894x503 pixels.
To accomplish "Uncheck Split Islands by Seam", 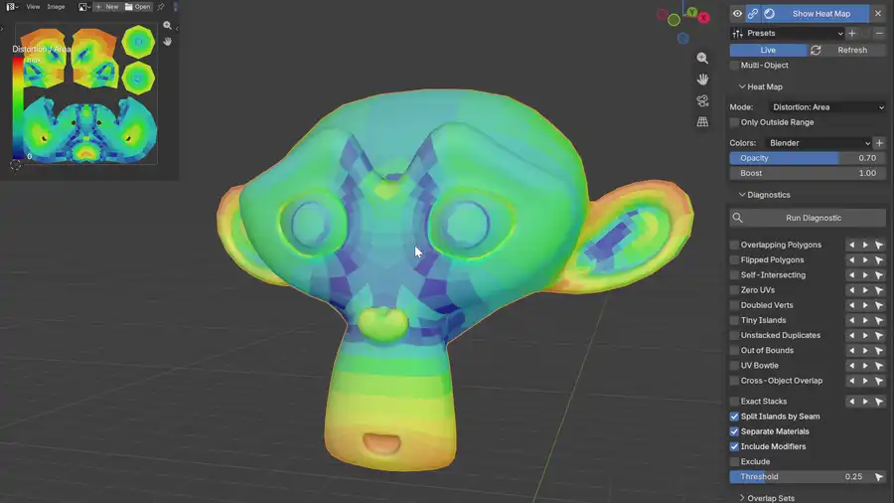I will click(x=734, y=417).
